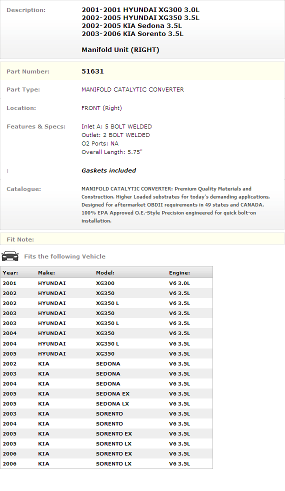
Task: Select the 2002 KIA SEDONA row
Action: pyautogui.click(x=106, y=363)
